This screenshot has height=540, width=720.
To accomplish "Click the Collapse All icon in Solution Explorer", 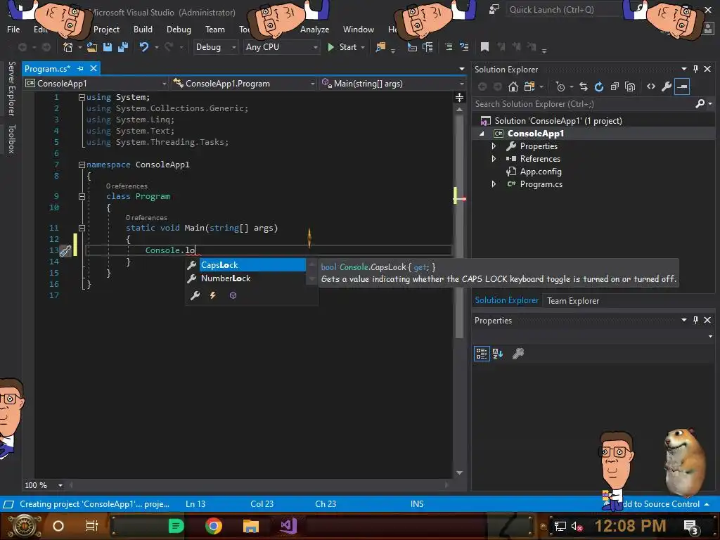I will pos(615,86).
